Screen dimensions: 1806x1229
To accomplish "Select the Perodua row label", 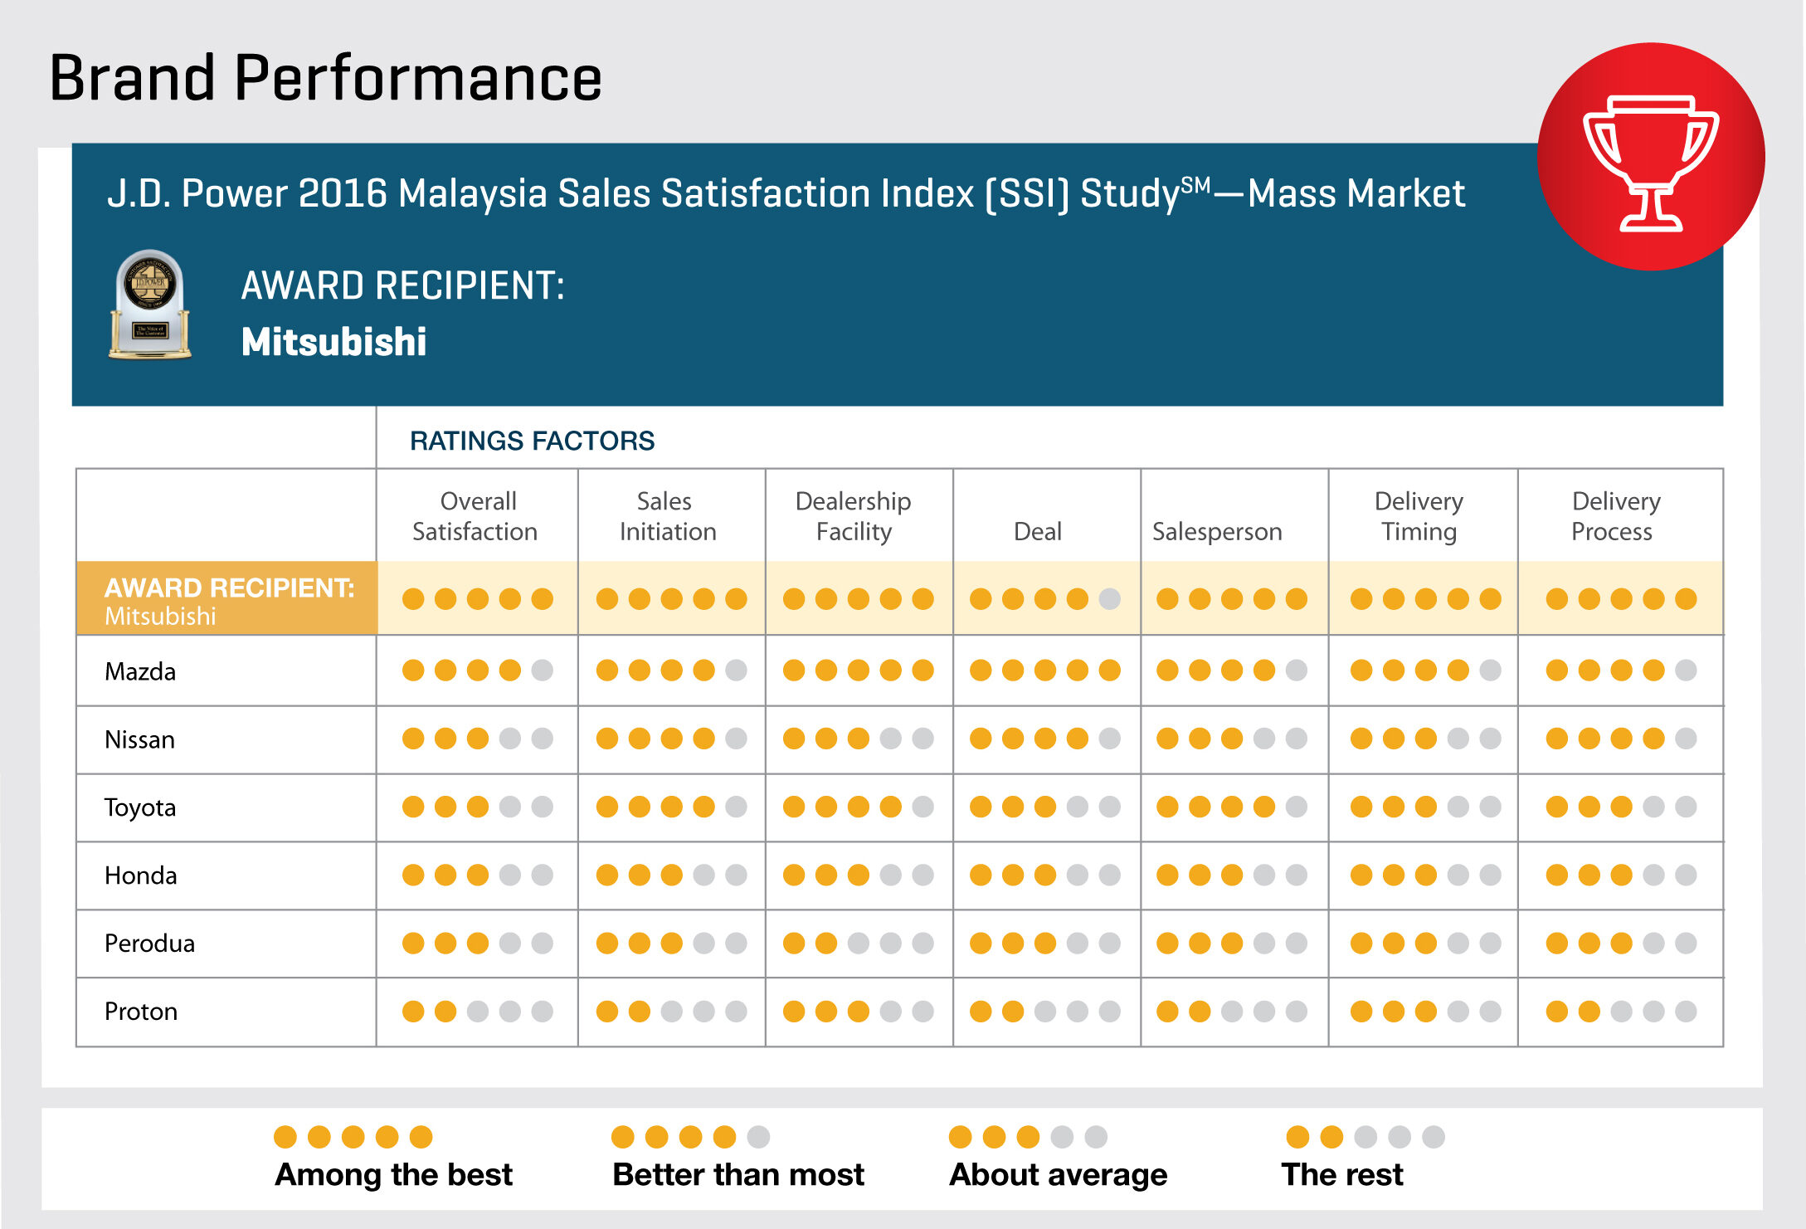I will tap(149, 944).
